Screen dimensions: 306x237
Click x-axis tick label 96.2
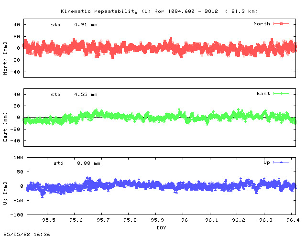point(239,220)
